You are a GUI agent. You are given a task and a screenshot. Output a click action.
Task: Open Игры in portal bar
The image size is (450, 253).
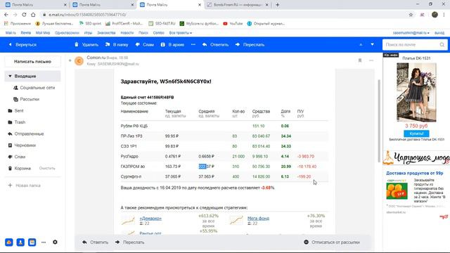click(x=88, y=33)
